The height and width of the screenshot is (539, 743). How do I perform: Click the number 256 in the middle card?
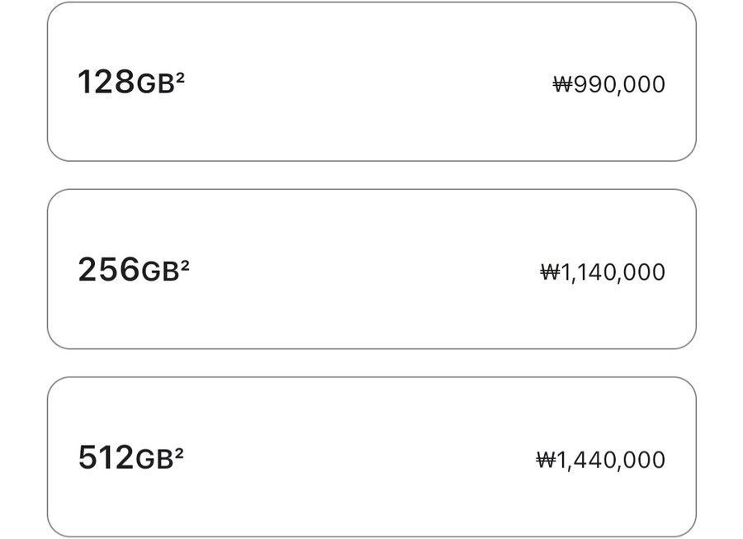click(108, 270)
